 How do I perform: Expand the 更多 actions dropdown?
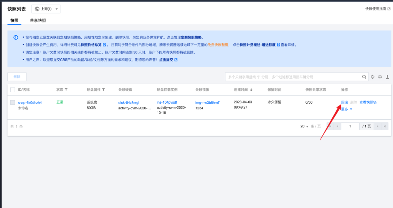[347, 109]
